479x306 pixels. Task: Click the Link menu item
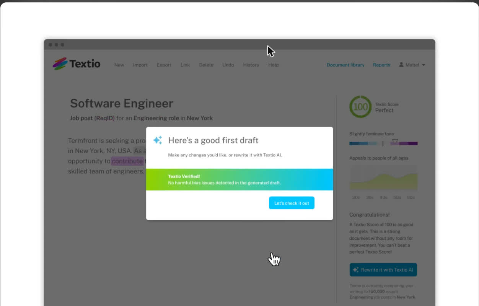185,65
